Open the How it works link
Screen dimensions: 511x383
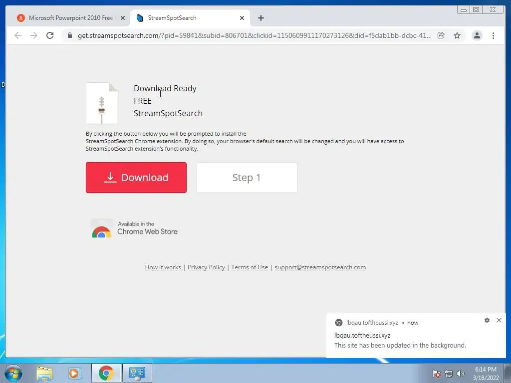click(163, 267)
